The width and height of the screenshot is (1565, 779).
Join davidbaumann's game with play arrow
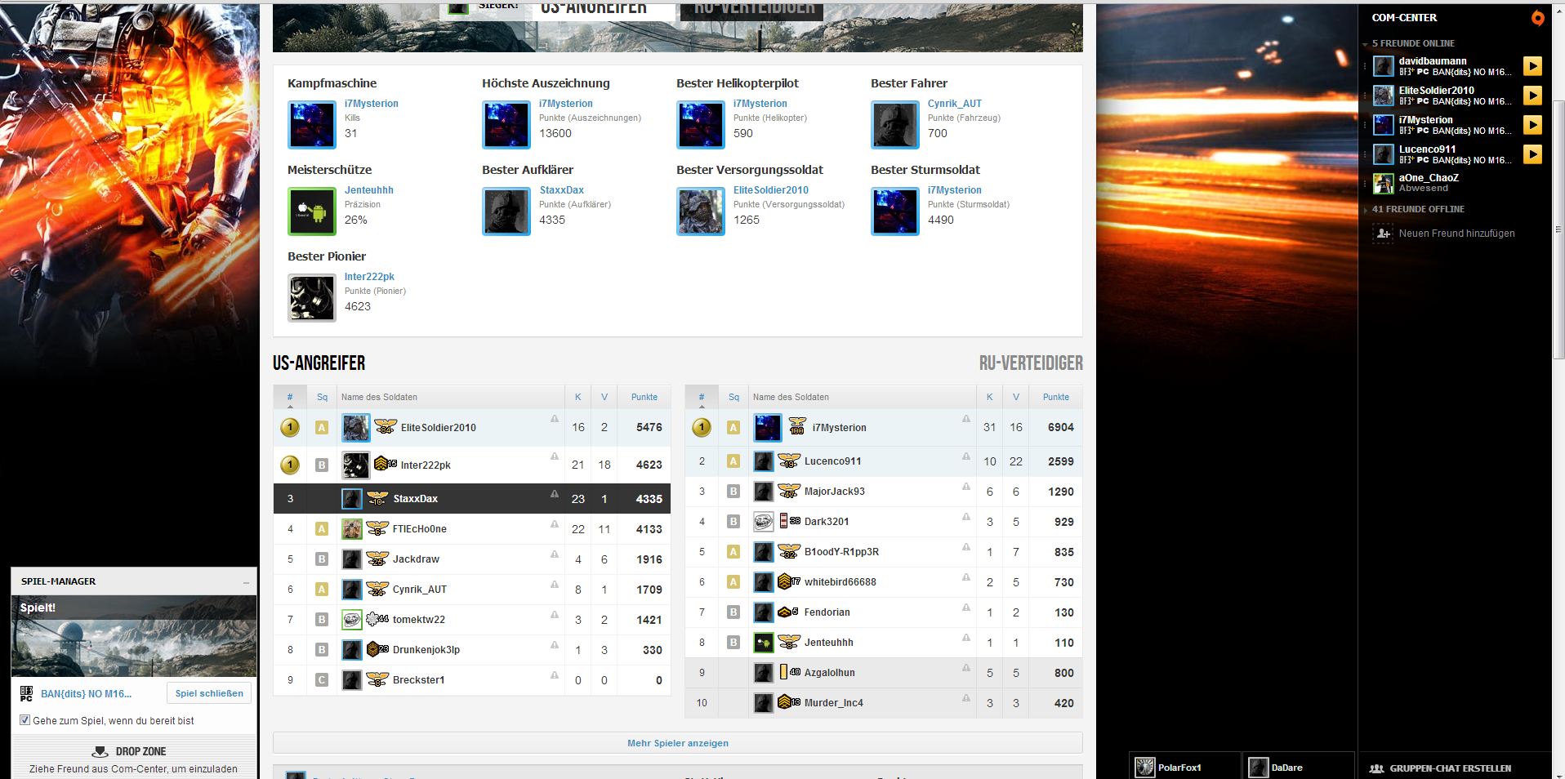click(1532, 66)
